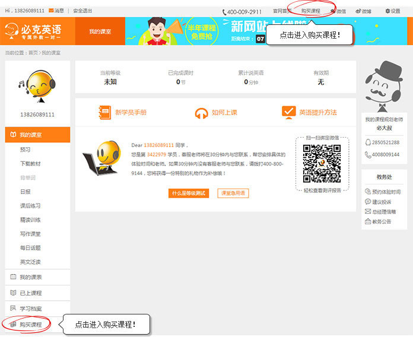413x337 pixels.
Task: Click the 教务公告 icon
Action: [368, 221]
